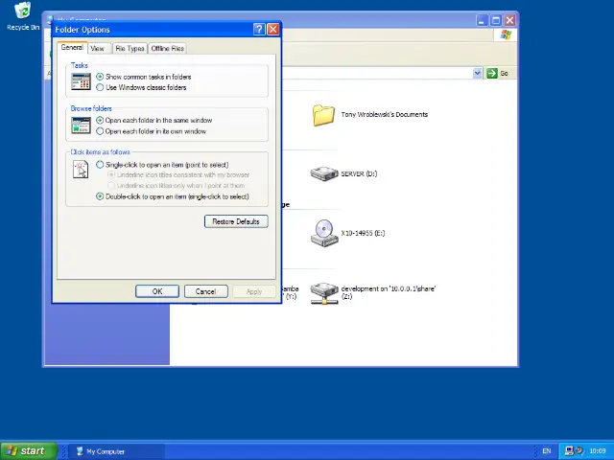Open the Start menu
This screenshot has height=460, width=614.
tap(25, 450)
